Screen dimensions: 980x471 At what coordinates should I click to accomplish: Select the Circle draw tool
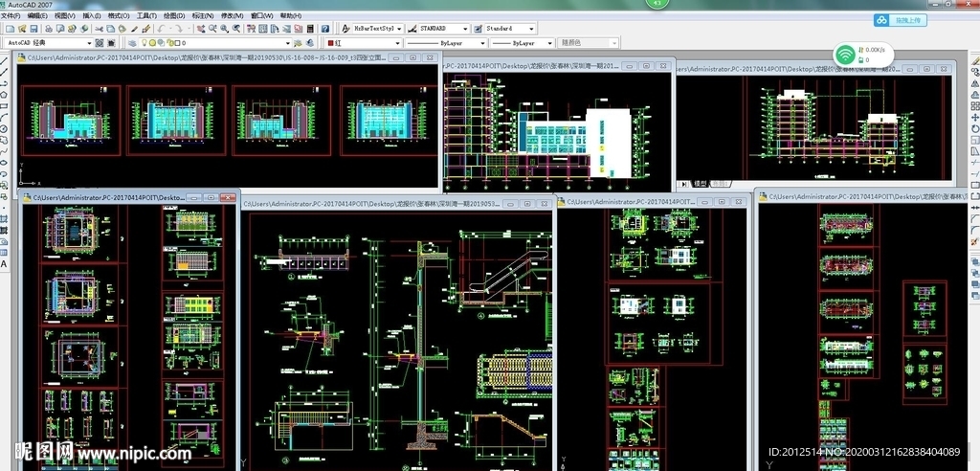click(5, 128)
